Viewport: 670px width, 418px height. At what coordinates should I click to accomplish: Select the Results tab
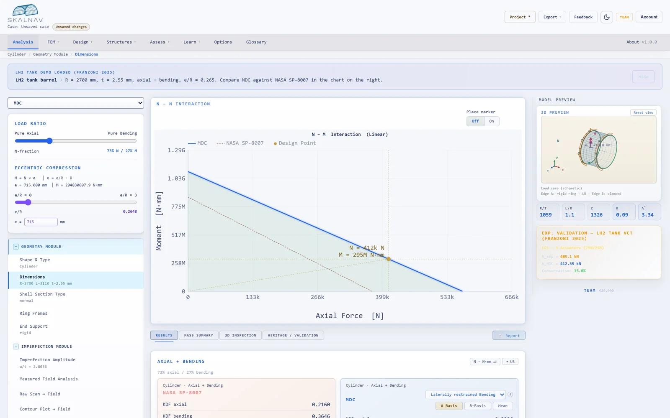[164, 335]
